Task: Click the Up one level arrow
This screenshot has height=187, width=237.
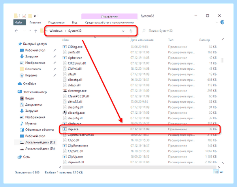Action: (36, 31)
